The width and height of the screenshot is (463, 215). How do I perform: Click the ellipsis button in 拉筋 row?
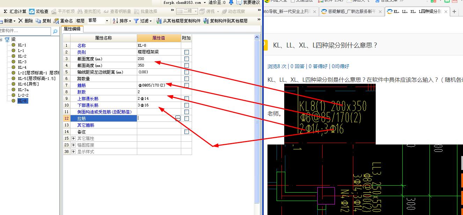coord(178,118)
